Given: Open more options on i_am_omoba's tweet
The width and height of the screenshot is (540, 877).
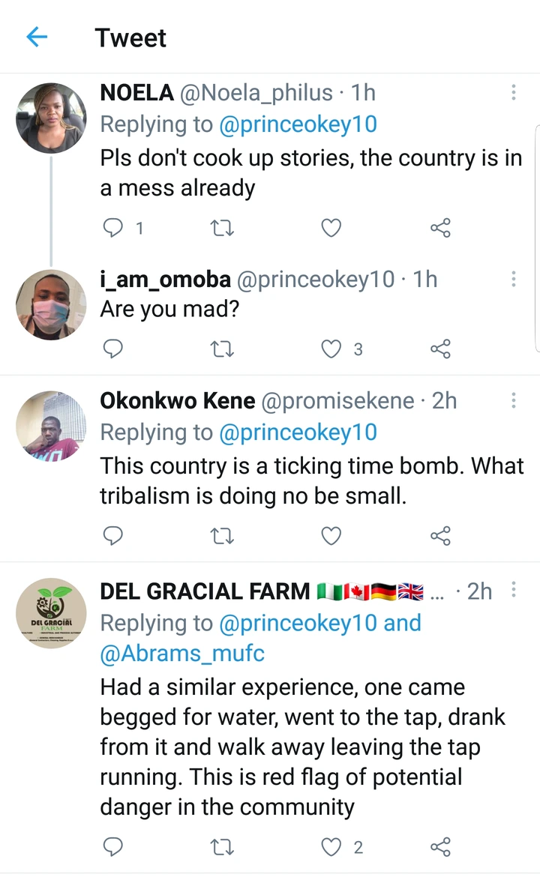Looking at the screenshot, I should [514, 280].
